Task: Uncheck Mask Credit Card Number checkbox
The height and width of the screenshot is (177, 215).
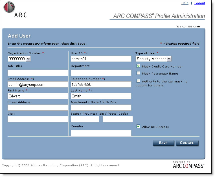Action: click(138, 66)
